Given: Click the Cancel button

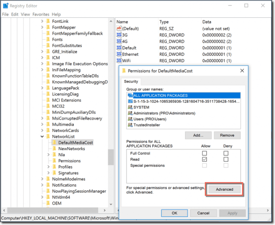Looking at the screenshot, I should pyautogui.click(x=203, y=213).
